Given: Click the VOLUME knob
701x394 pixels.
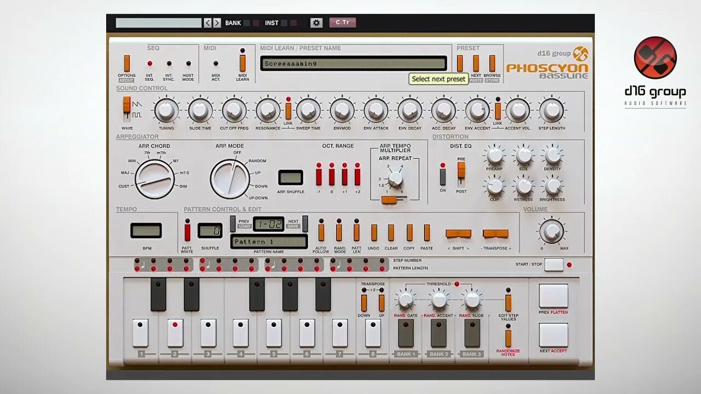Looking at the screenshot, I should click(551, 231).
